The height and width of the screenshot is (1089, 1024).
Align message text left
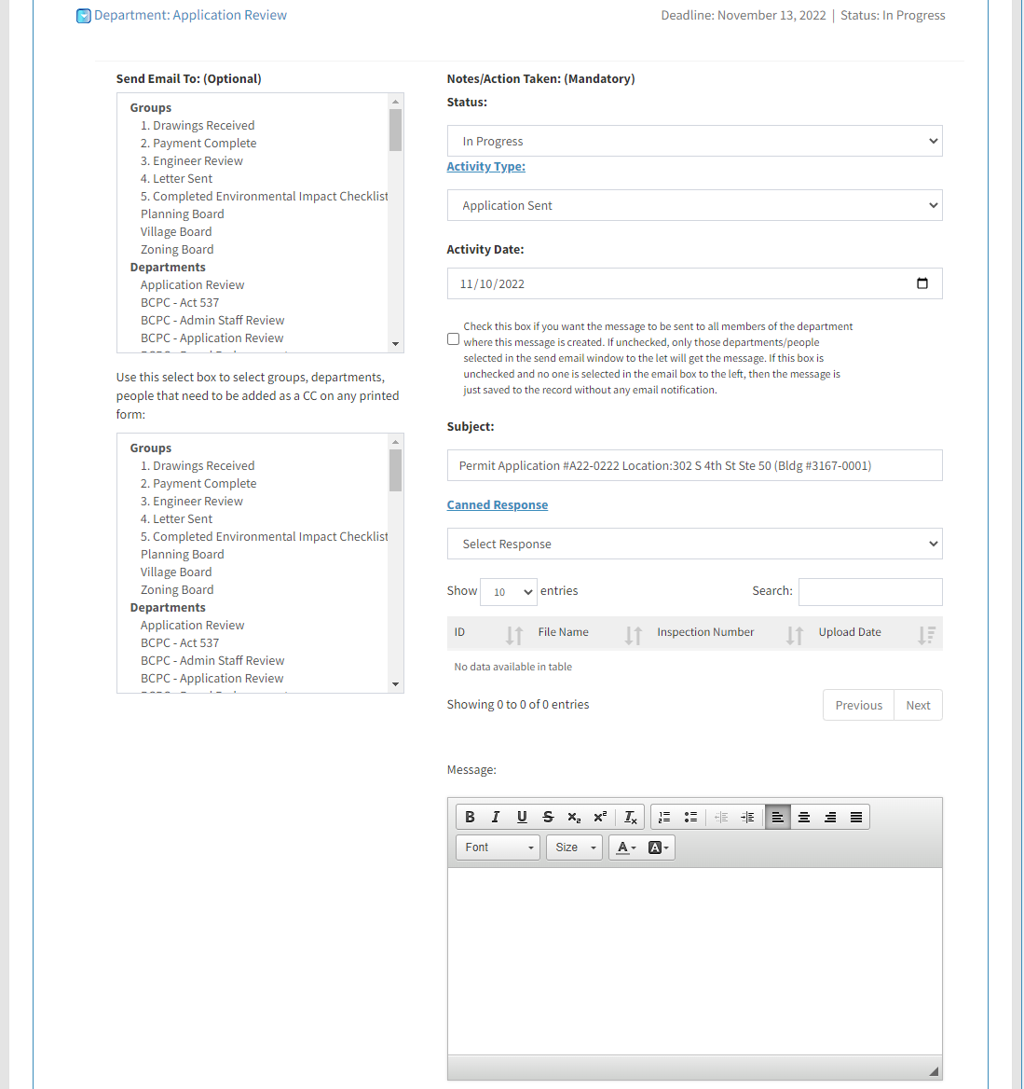777,817
